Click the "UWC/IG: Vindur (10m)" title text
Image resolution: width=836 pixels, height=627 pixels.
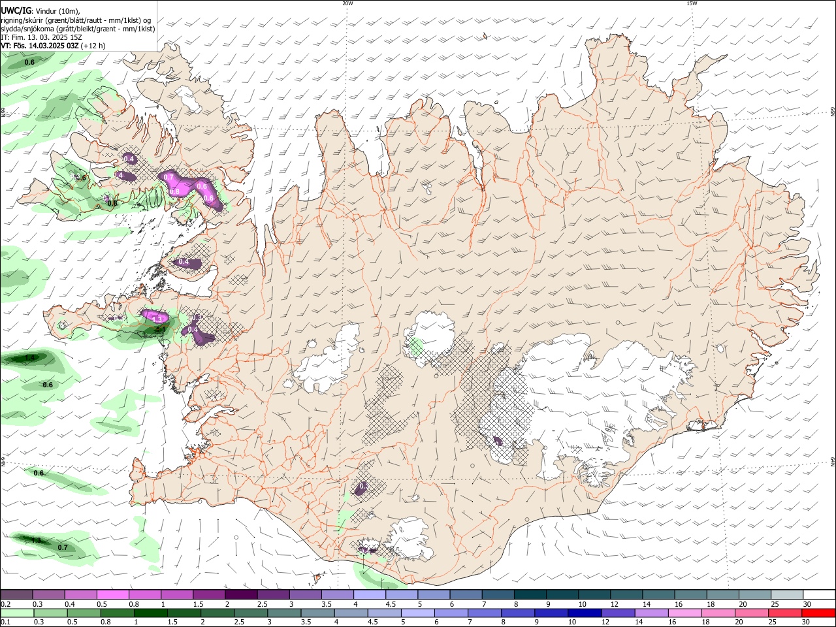tap(40, 10)
